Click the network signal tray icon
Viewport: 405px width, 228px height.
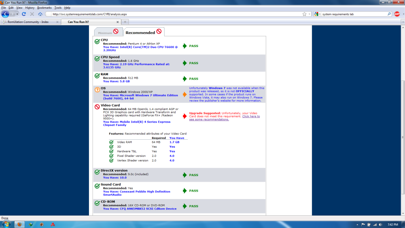click(375, 225)
